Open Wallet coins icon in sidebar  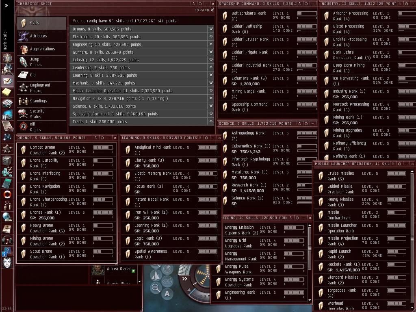click(x=7, y=172)
